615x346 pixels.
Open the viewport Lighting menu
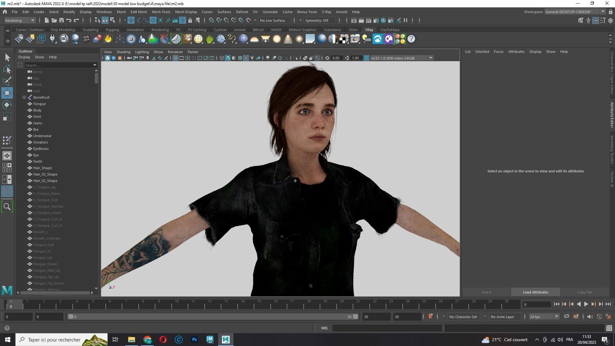pyautogui.click(x=142, y=52)
